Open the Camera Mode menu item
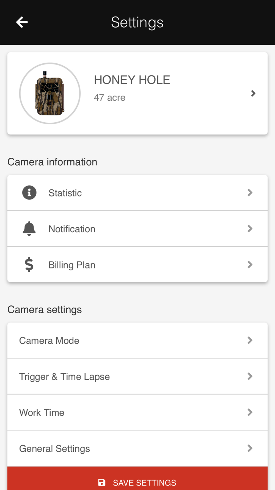This screenshot has height=490, width=275. coord(50,341)
